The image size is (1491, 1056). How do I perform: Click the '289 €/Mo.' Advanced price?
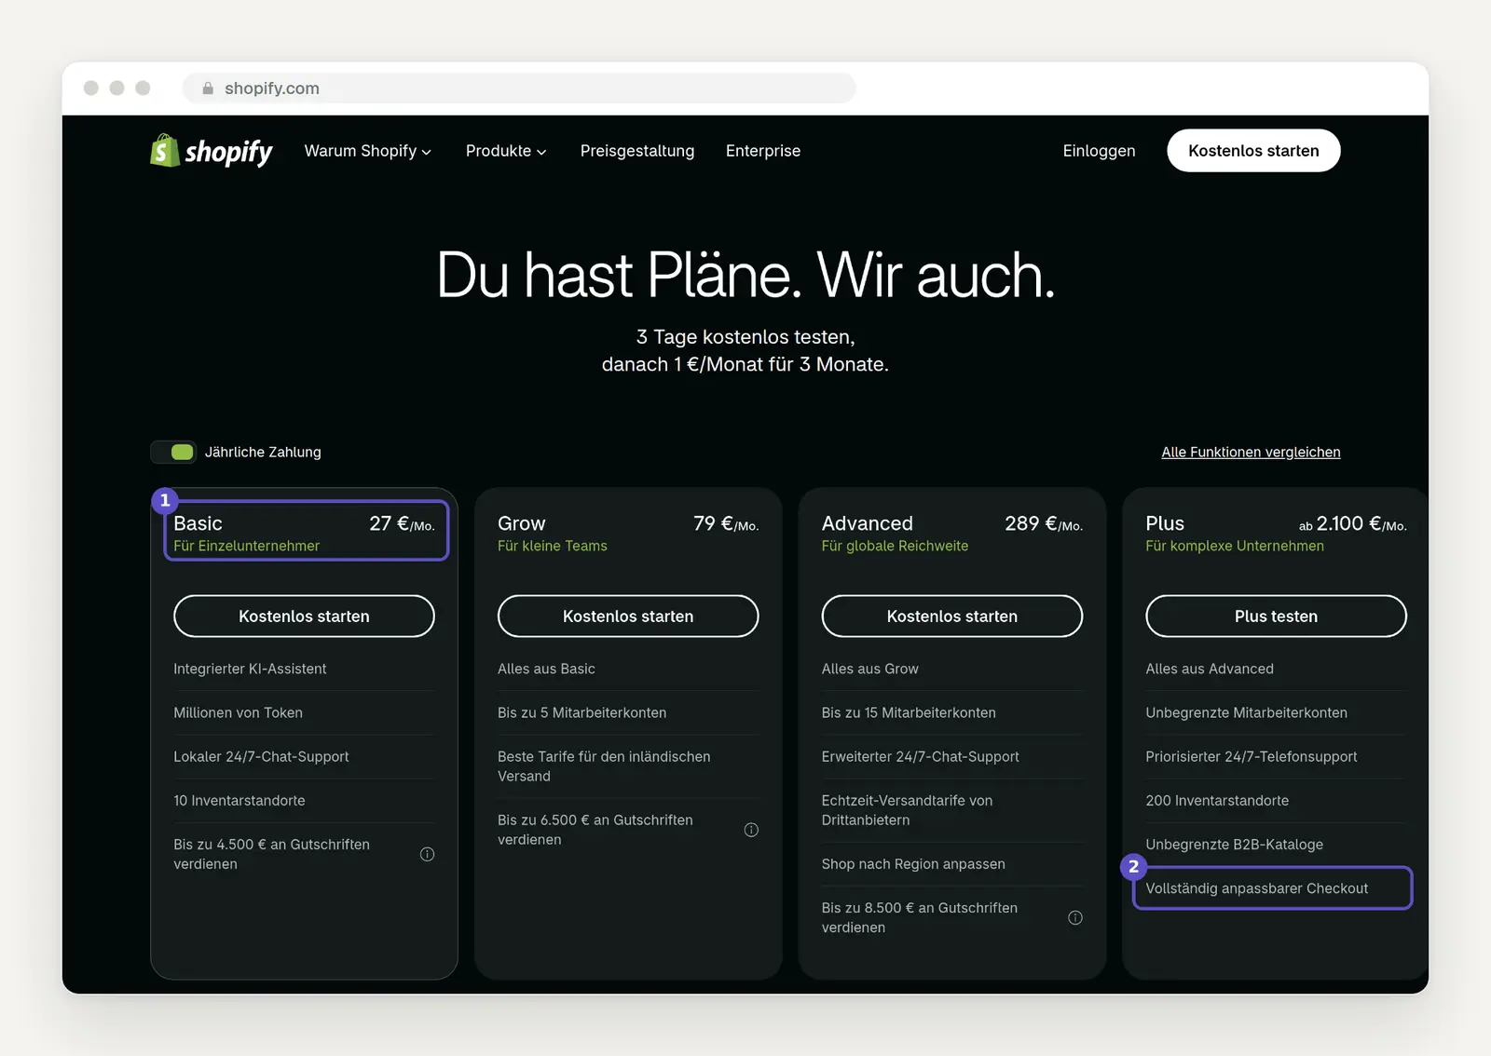[x=1044, y=523]
